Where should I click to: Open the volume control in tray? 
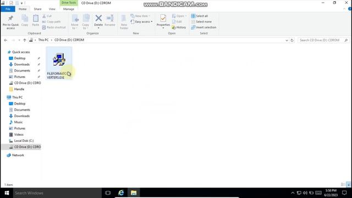tap(305, 193)
